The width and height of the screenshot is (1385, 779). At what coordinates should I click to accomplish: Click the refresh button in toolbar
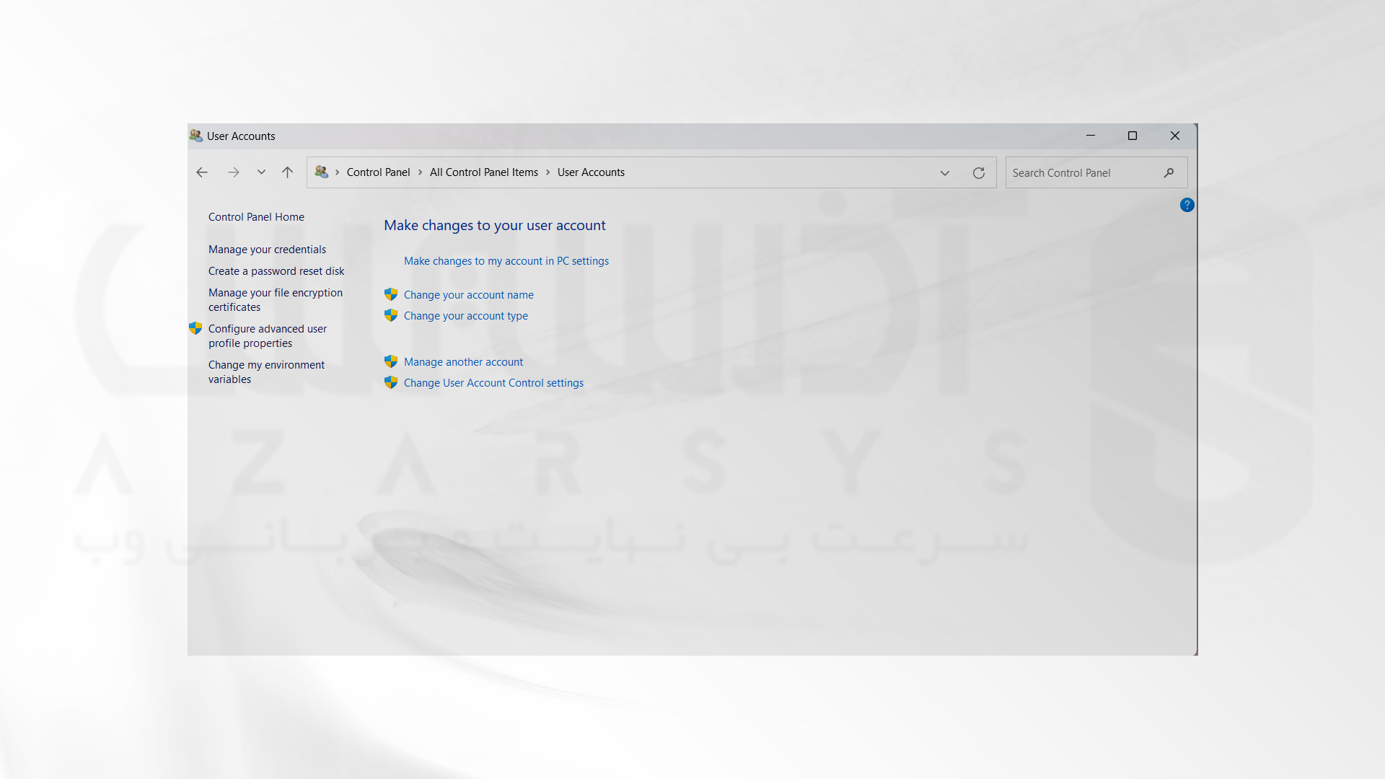[979, 172]
